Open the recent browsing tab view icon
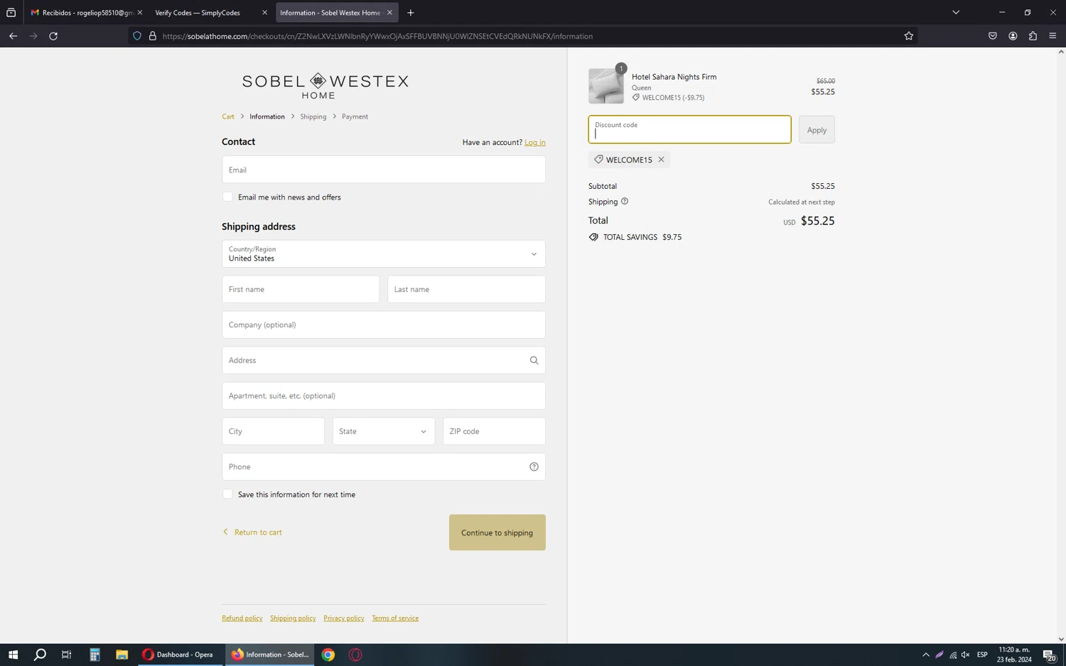The image size is (1066, 666). pos(11,13)
